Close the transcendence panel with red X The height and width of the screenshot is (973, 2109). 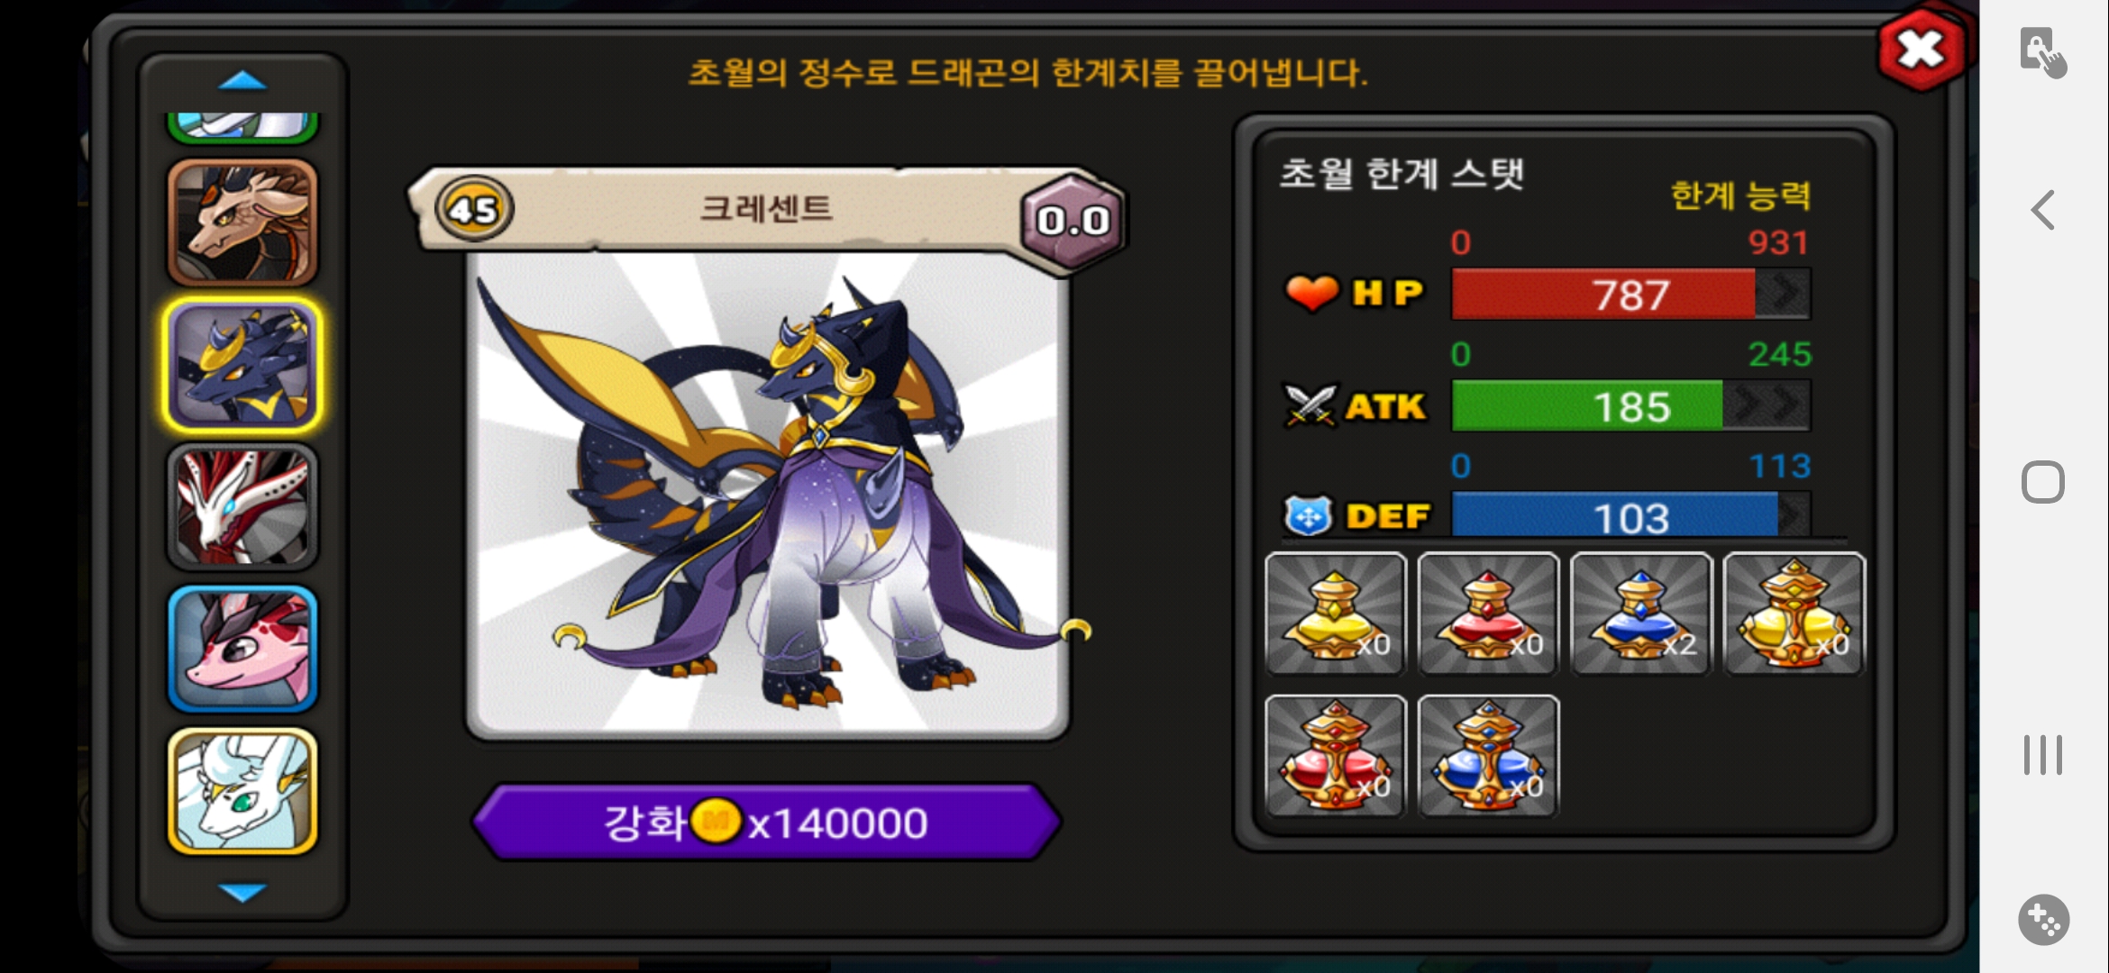coord(1922,50)
